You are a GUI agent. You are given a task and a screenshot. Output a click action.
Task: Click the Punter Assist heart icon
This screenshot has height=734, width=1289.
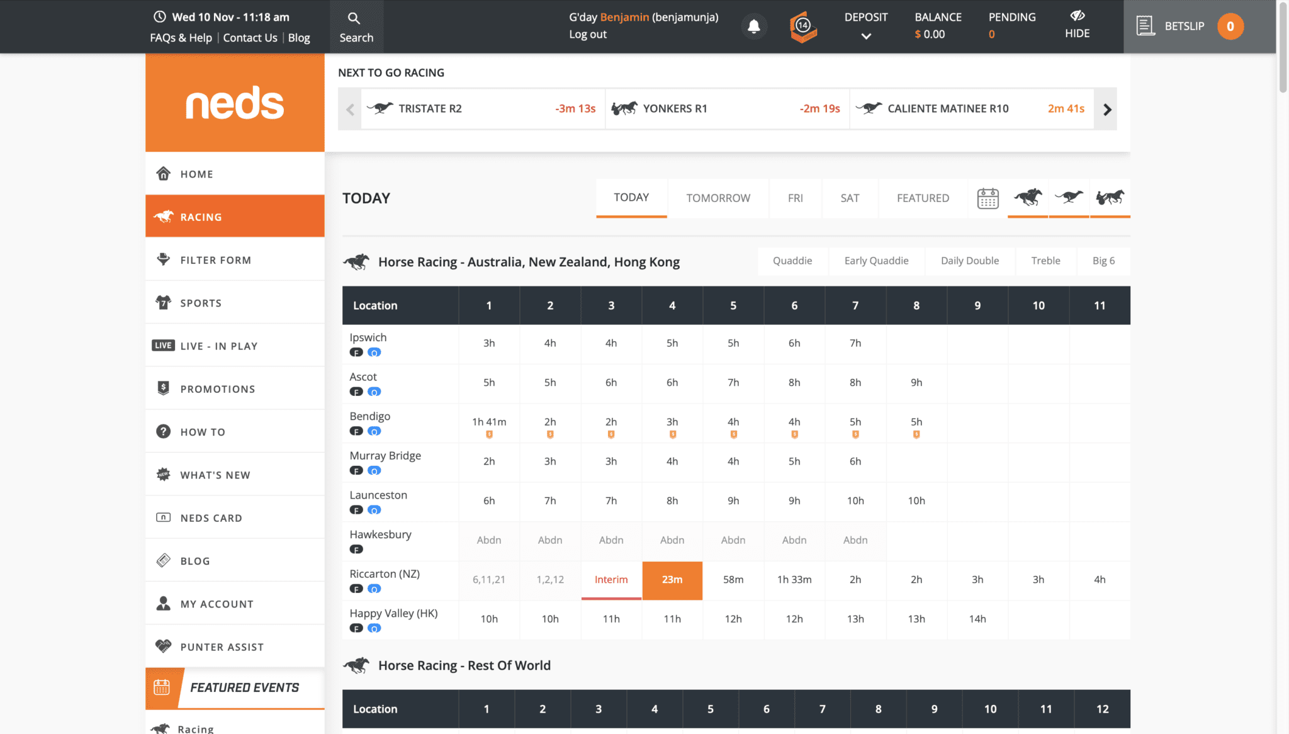click(x=164, y=646)
